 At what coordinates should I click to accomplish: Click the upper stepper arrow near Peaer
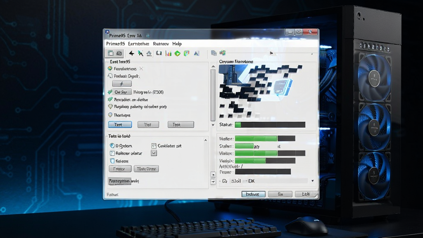pyautogui.click(x=213, y=174)
